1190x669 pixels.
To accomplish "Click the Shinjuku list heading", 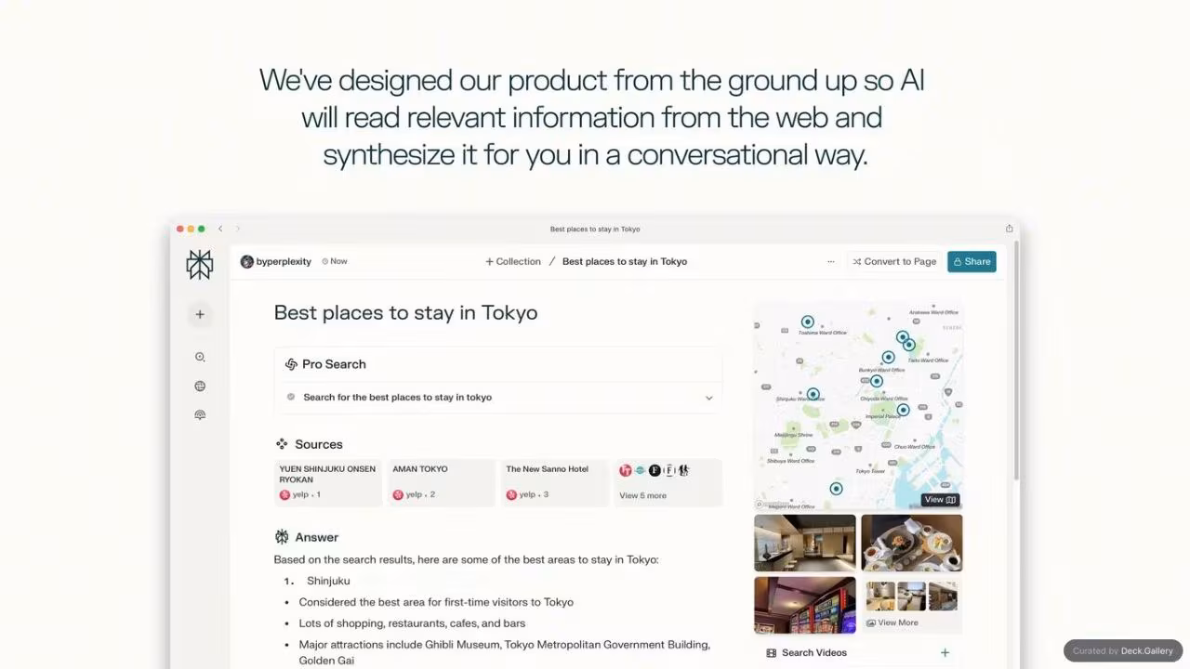I will pyautogui.click(x=328, y=581).
